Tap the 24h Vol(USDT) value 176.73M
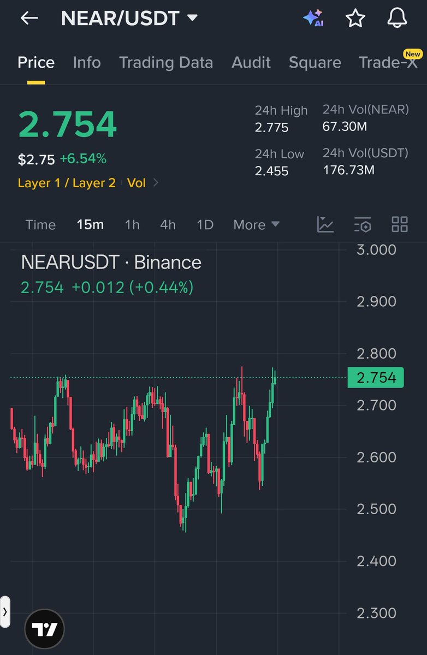Image resolution: width=427 pixels, height=655 pixels. point(349,170)
